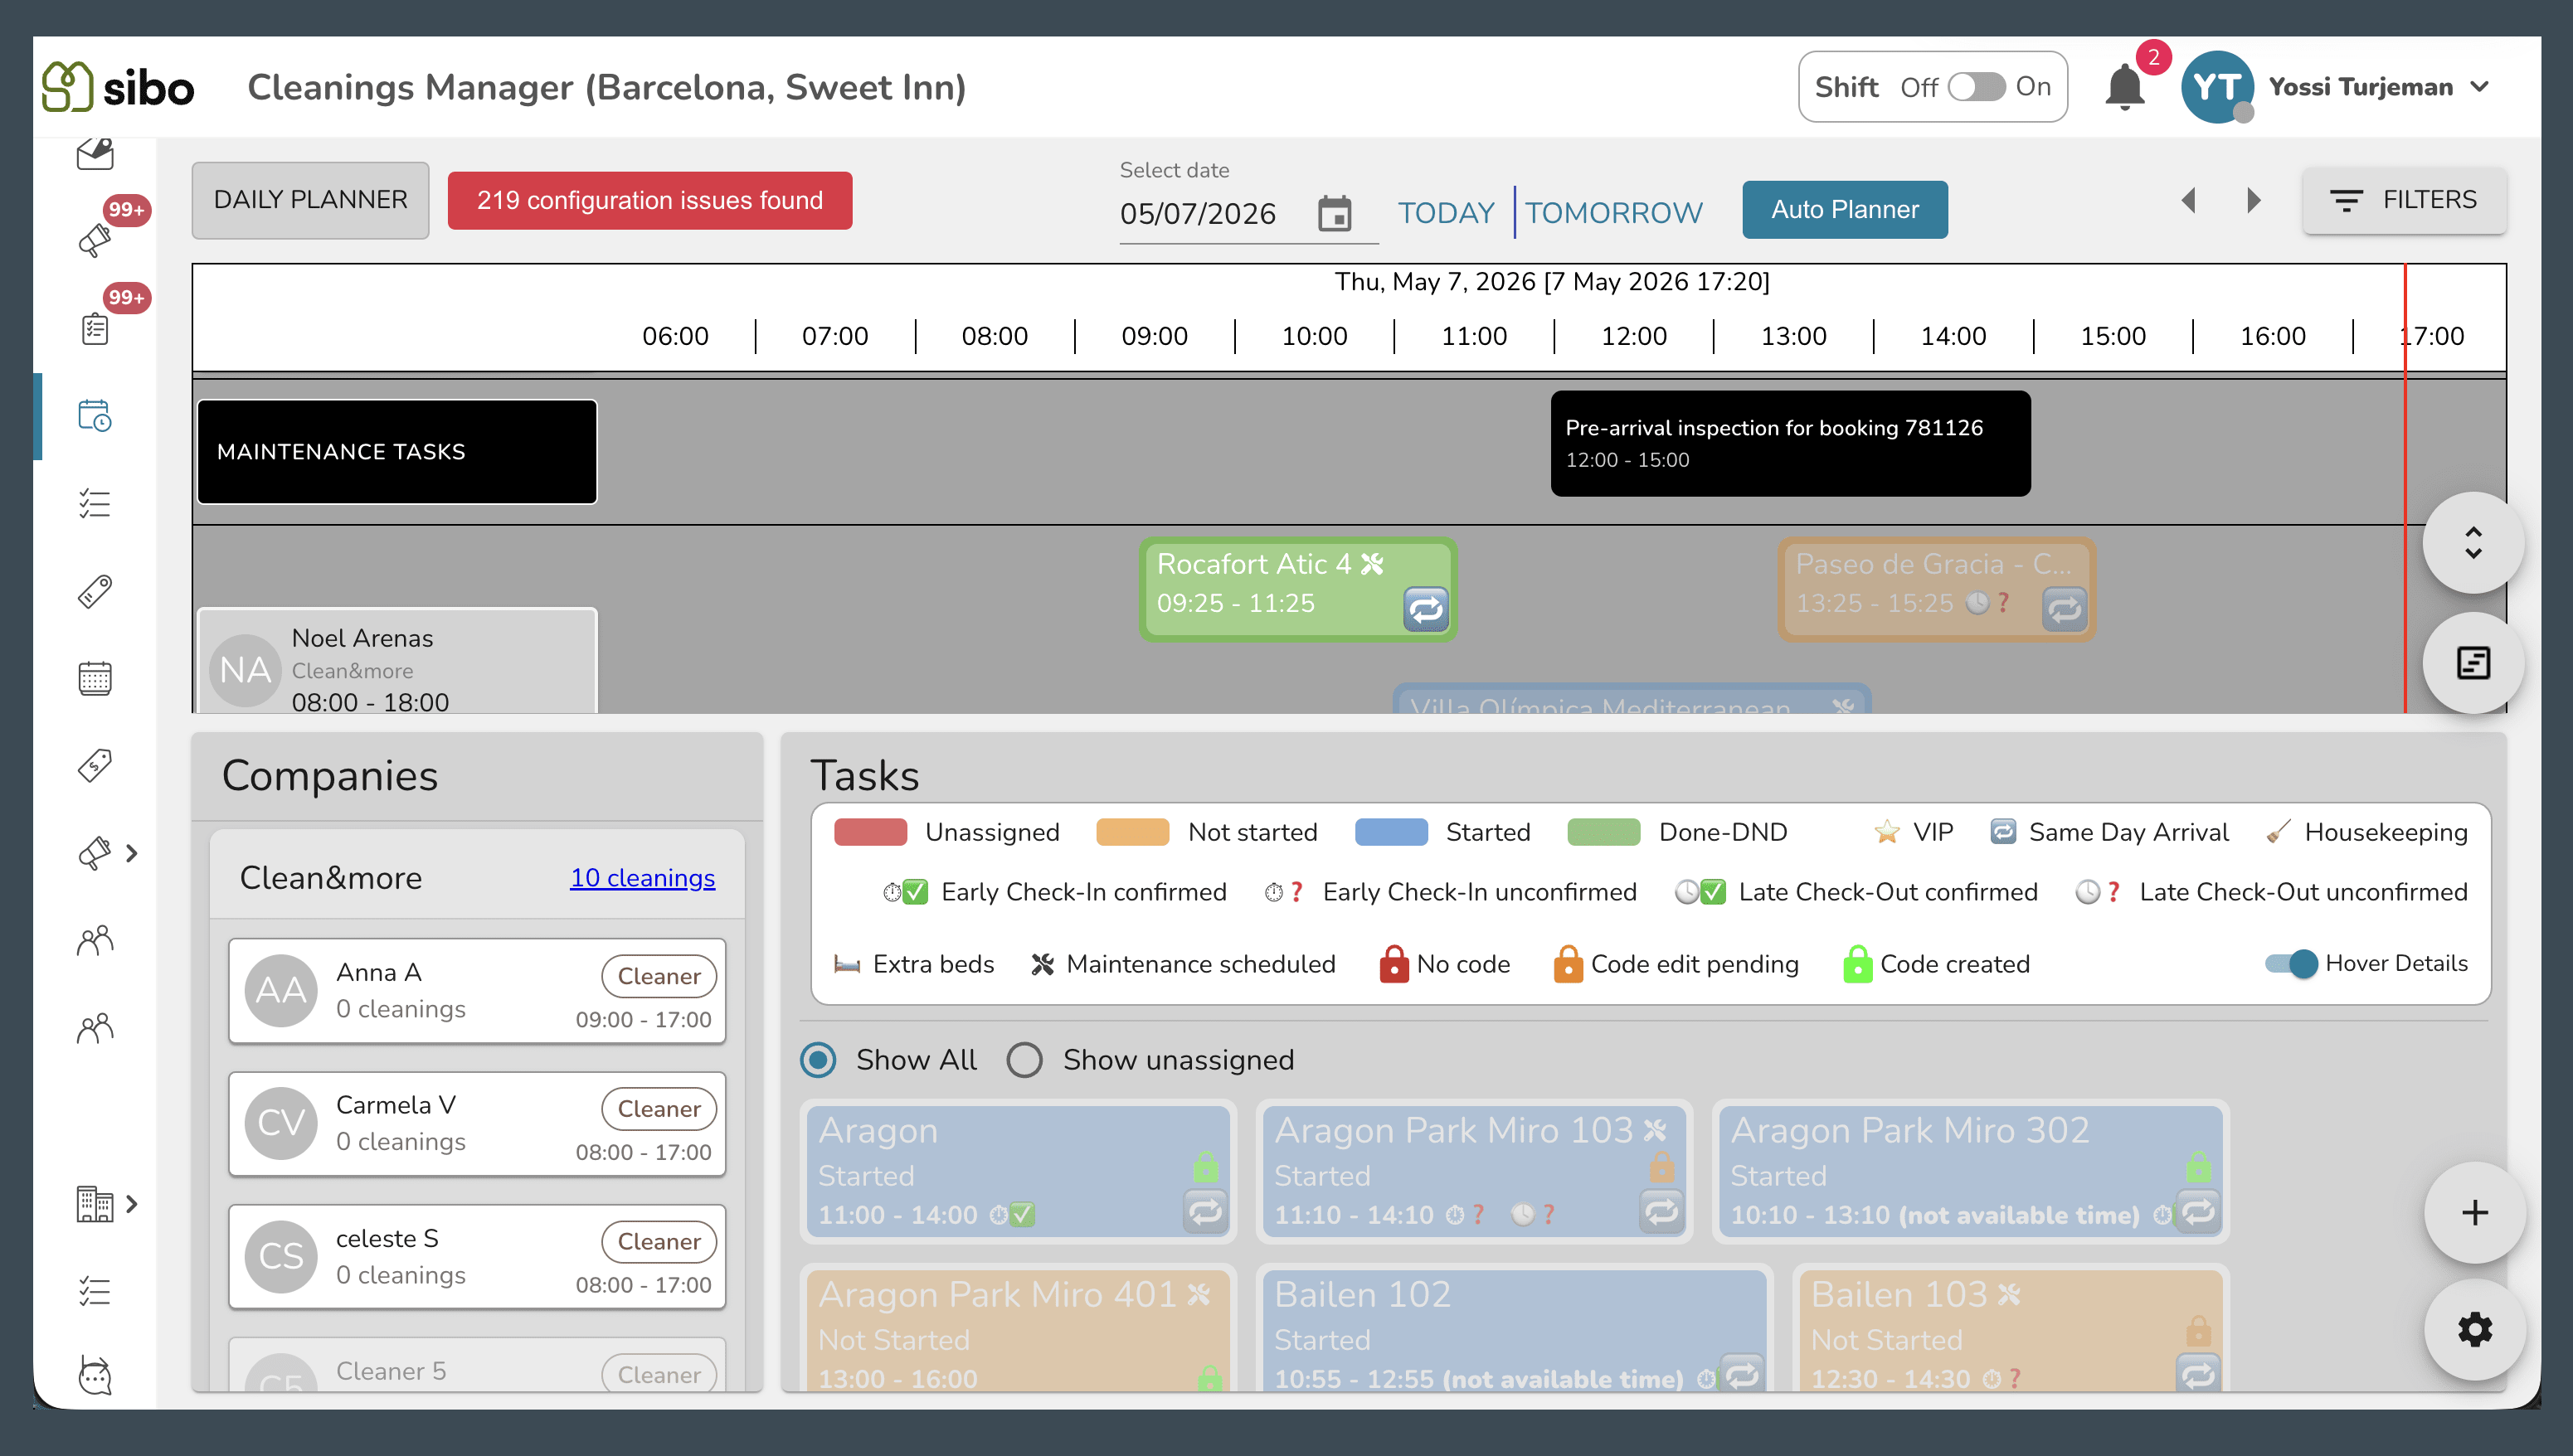The height and width of the screenshot is (1456, 2573).
Task: Click the Clean&more company name
Action: click(x=331, y=878)
